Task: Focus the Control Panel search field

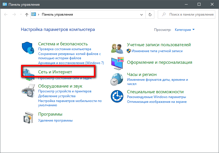Action: [187, 14]
